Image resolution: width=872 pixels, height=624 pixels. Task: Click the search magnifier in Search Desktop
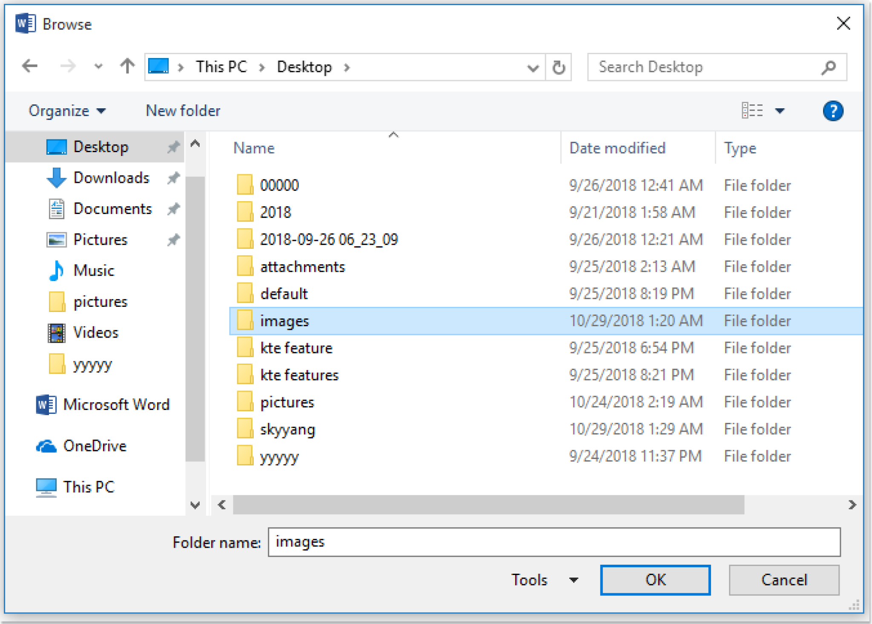click(828, 66)
